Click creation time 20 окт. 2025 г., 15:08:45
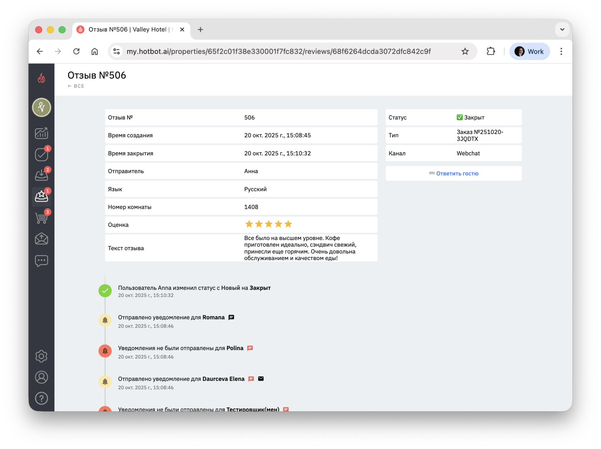 [x=277, y=135]
